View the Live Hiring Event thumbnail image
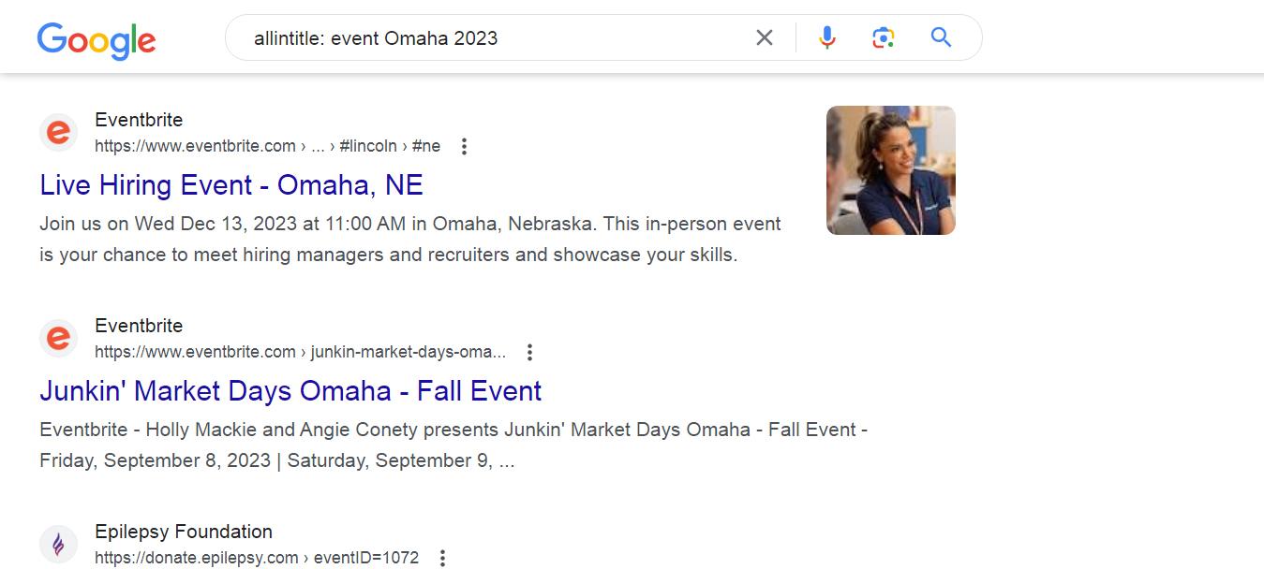This screenshot has width=1264, height=569. (x=890, y=169)
